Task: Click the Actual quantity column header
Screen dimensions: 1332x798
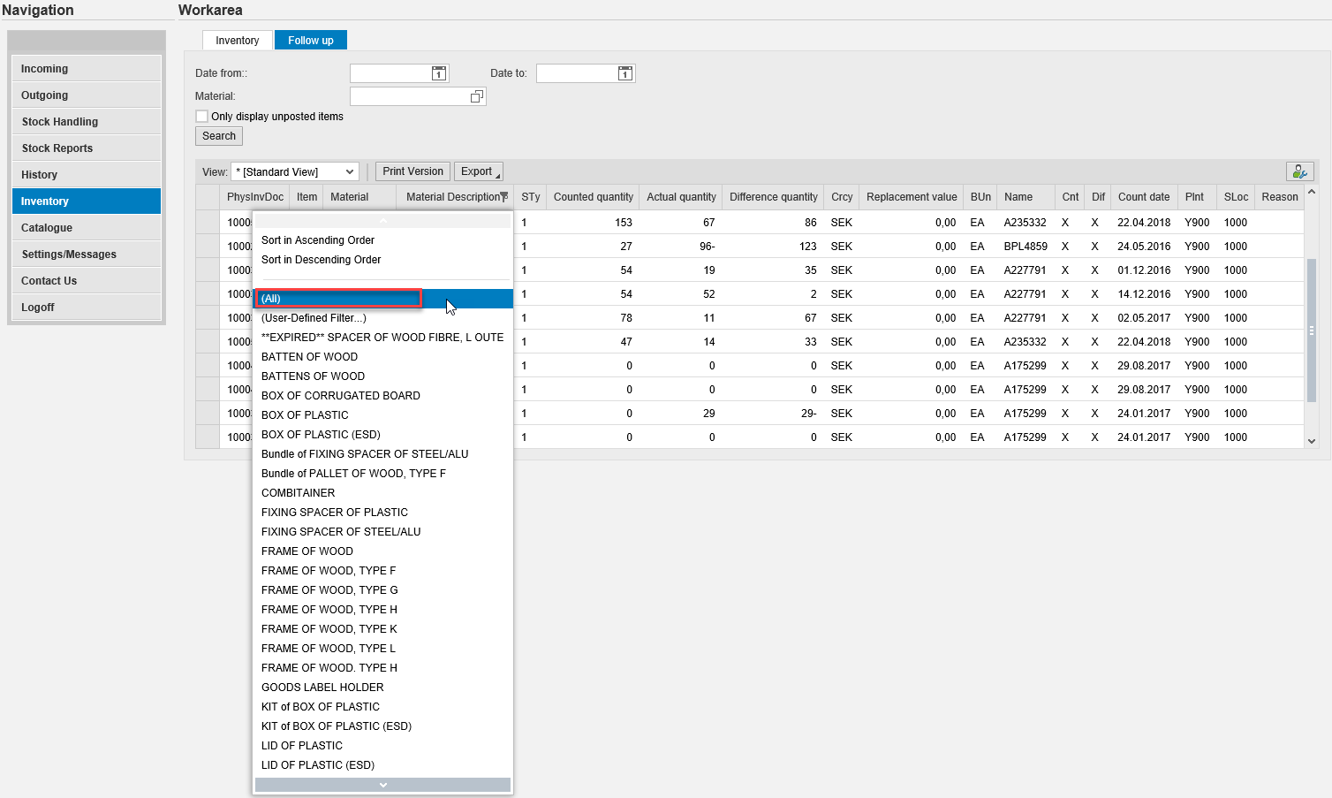Action: [681, 197]
